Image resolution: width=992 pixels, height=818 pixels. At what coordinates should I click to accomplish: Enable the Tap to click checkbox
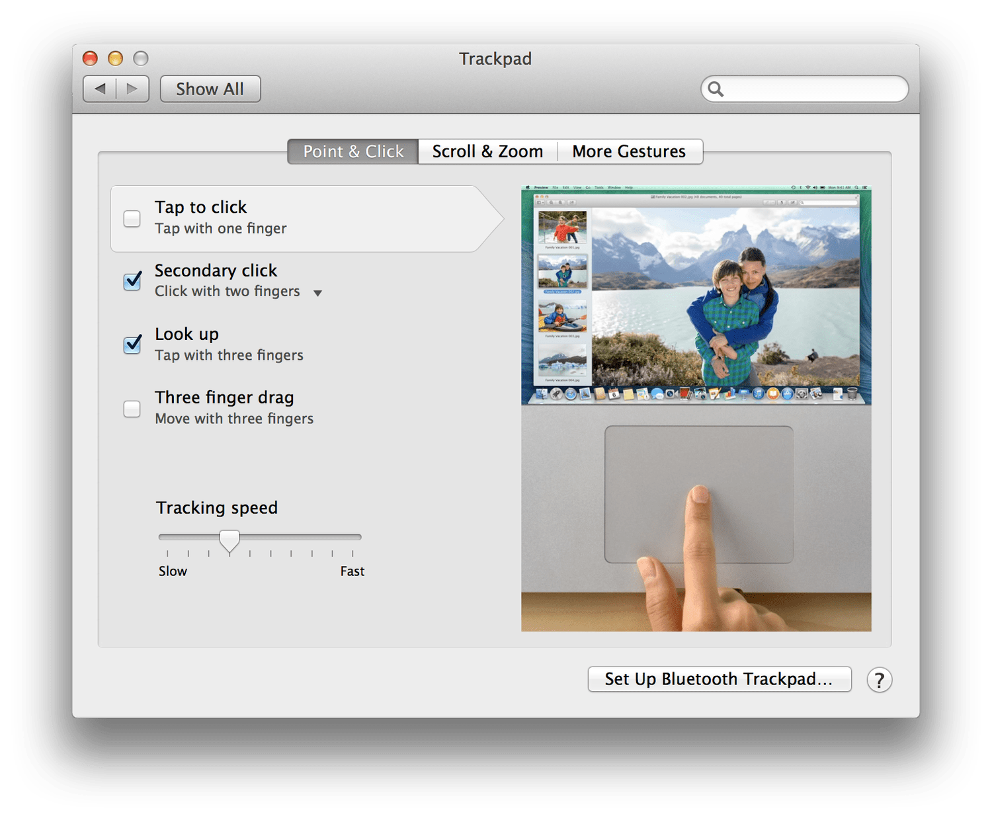point(132,218)
